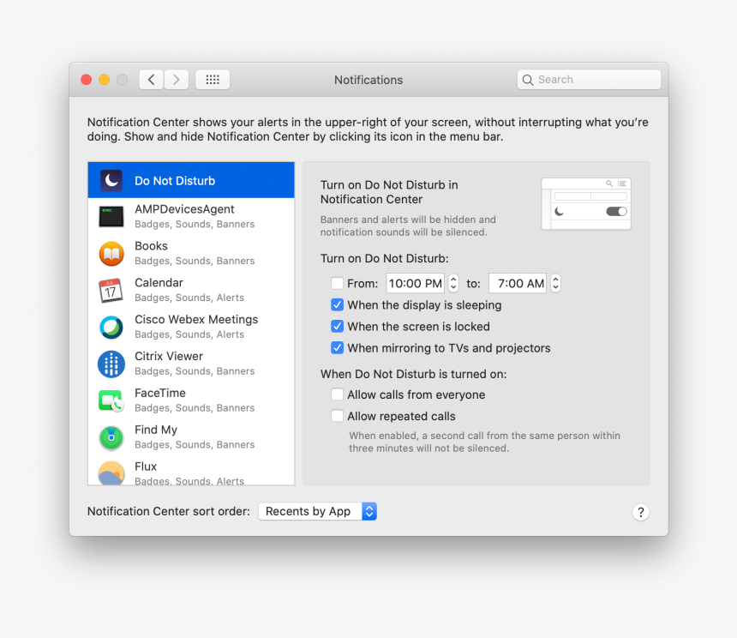
Task: Click the stepper next to 7:00 AM
Action: coord(555,283)
